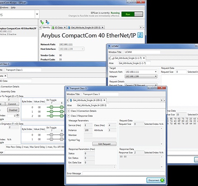The image size is (198, 186).
Task: Switch to the Identity tab
Action: (x=46, y=28)
